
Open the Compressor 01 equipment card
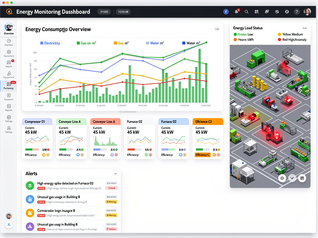click(x=39, y=121)
